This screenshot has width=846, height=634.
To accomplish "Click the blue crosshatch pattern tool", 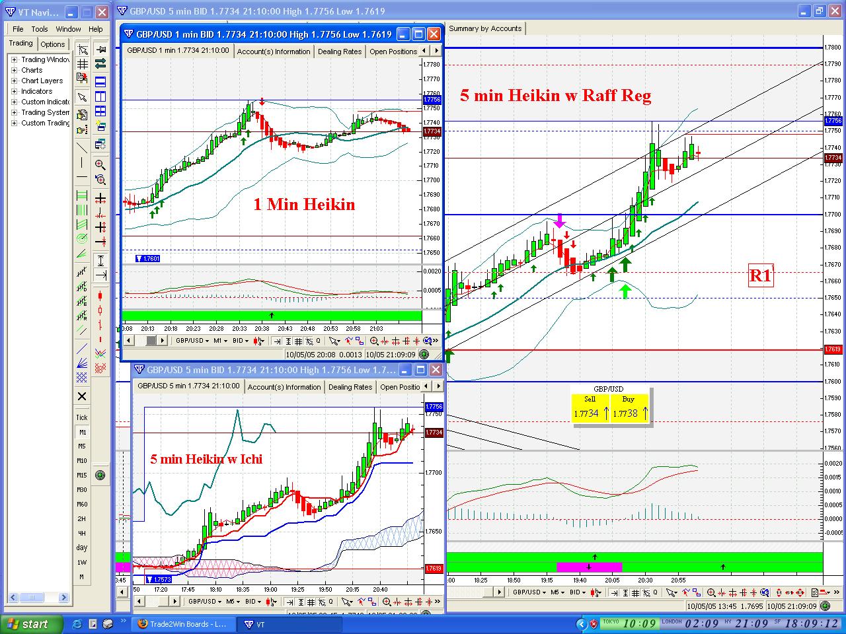I will (x=82, y=378).
